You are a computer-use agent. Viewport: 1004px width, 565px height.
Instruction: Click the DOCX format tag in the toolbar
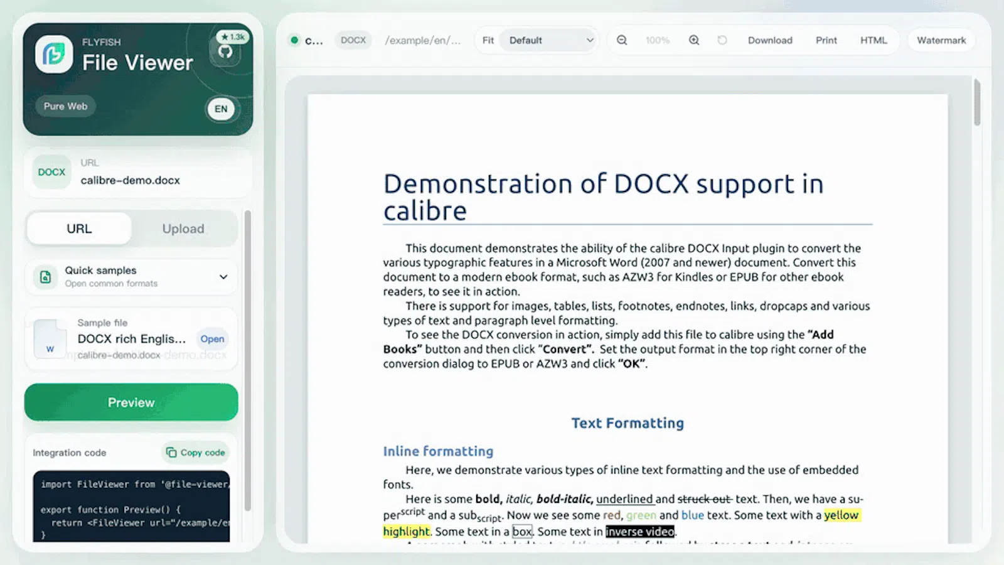point(353,40)
